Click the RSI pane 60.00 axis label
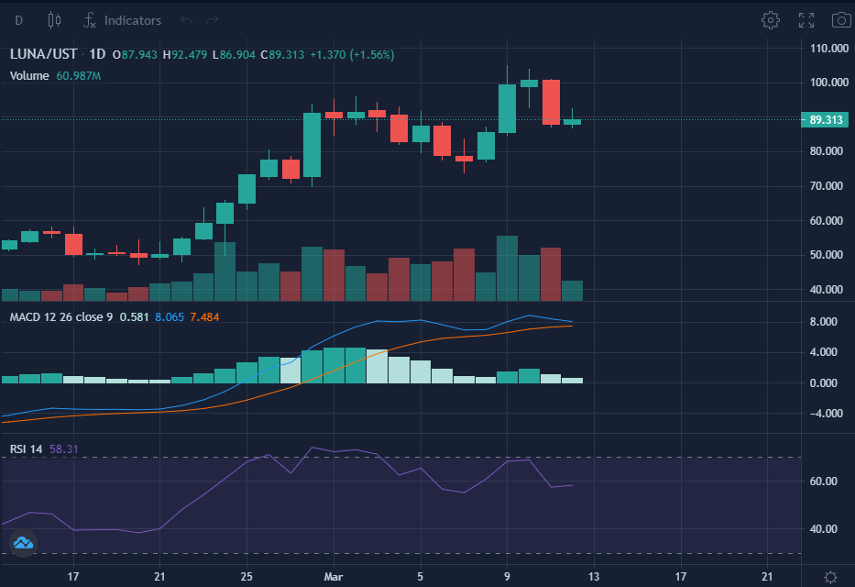This screenshot has width=855, height=587. [x=824, y=482]
